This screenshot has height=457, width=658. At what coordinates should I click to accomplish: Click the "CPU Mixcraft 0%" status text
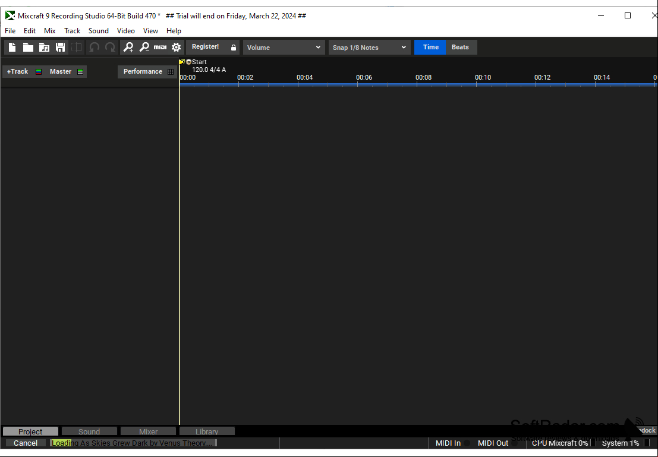coord(560,443)
